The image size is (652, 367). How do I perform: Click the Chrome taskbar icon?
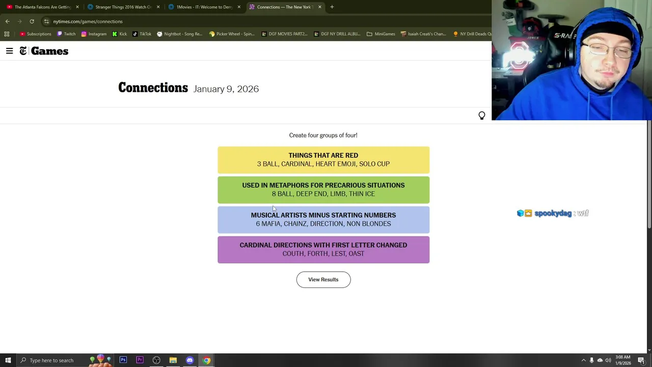(207, 360)
